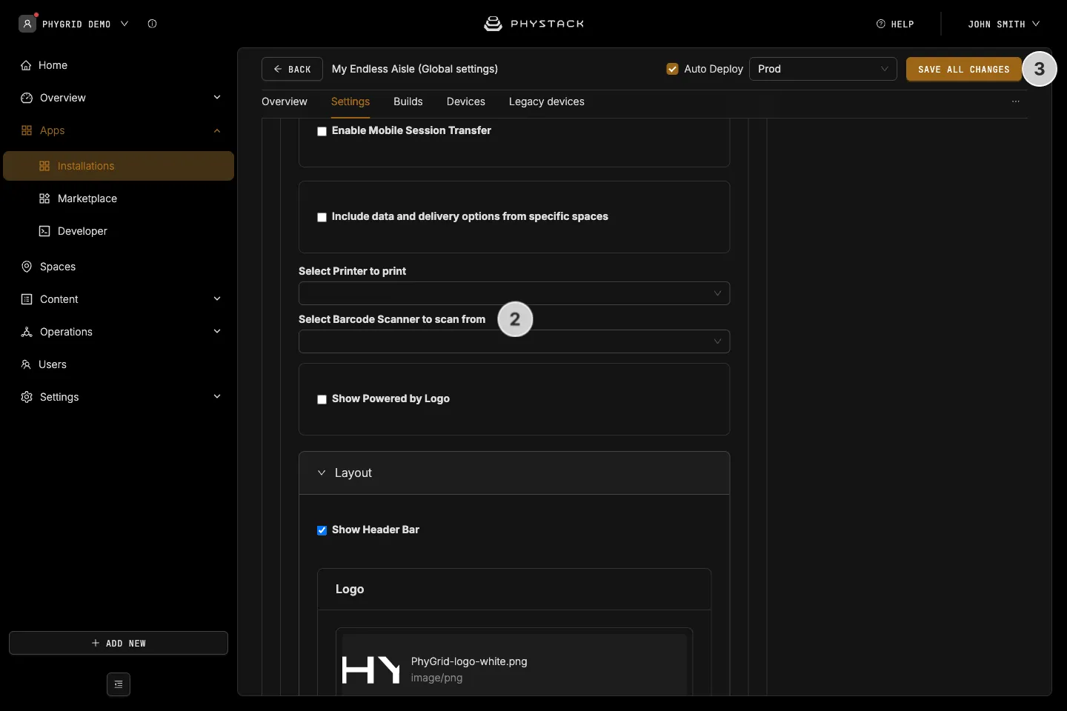Enable Show Powered by Logo checkbox

coord(322,399)
